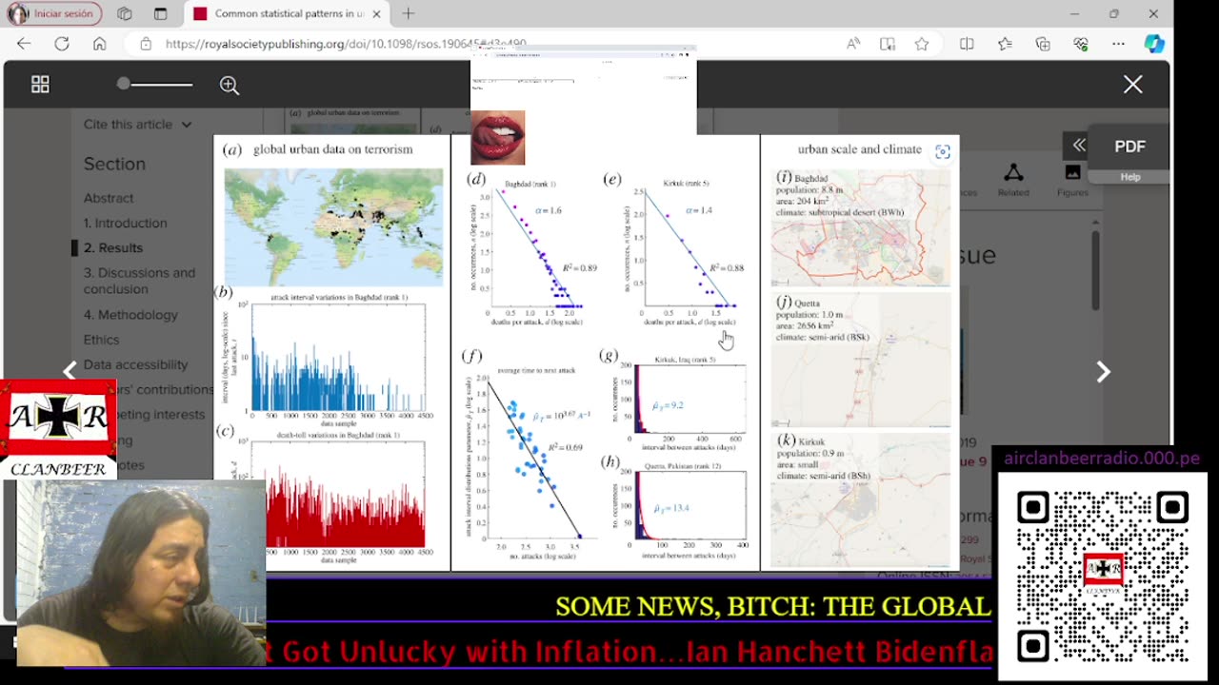The width and height of the screenshot is (1219, 685).
Task: Open the browser workspaces icon
Action: [125, 13]
